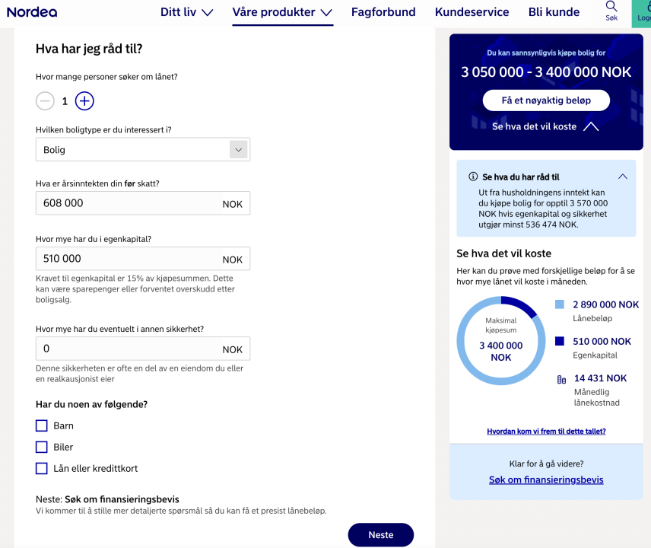This screenshot has height=548, width=651.
Task: Click the info icon beside 'Se hva du har råd til'
Action: (473, 177)
